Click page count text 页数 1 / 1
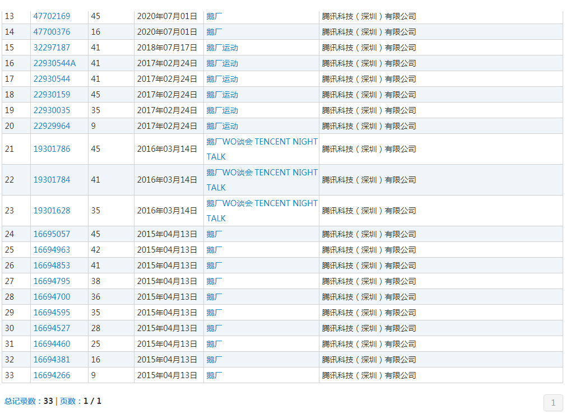The width and height of the screenshot is (566, 414). 81,401
